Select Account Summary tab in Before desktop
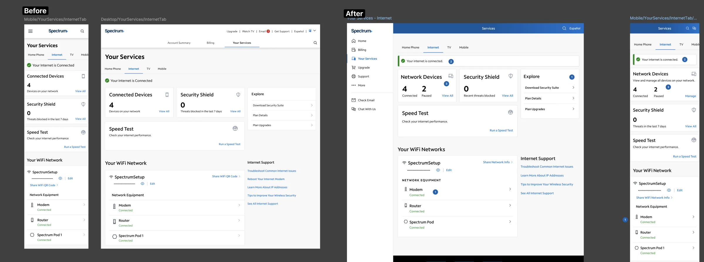This screenshot has width=704, height=262. click(179, 43)
